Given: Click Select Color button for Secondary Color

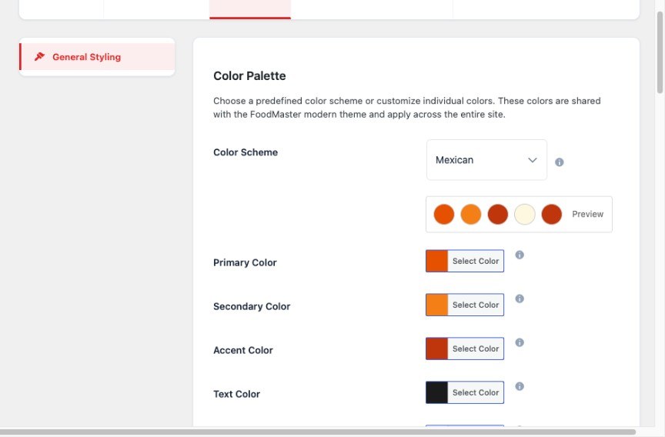Looking at the screenshot, I should (476, 305).
